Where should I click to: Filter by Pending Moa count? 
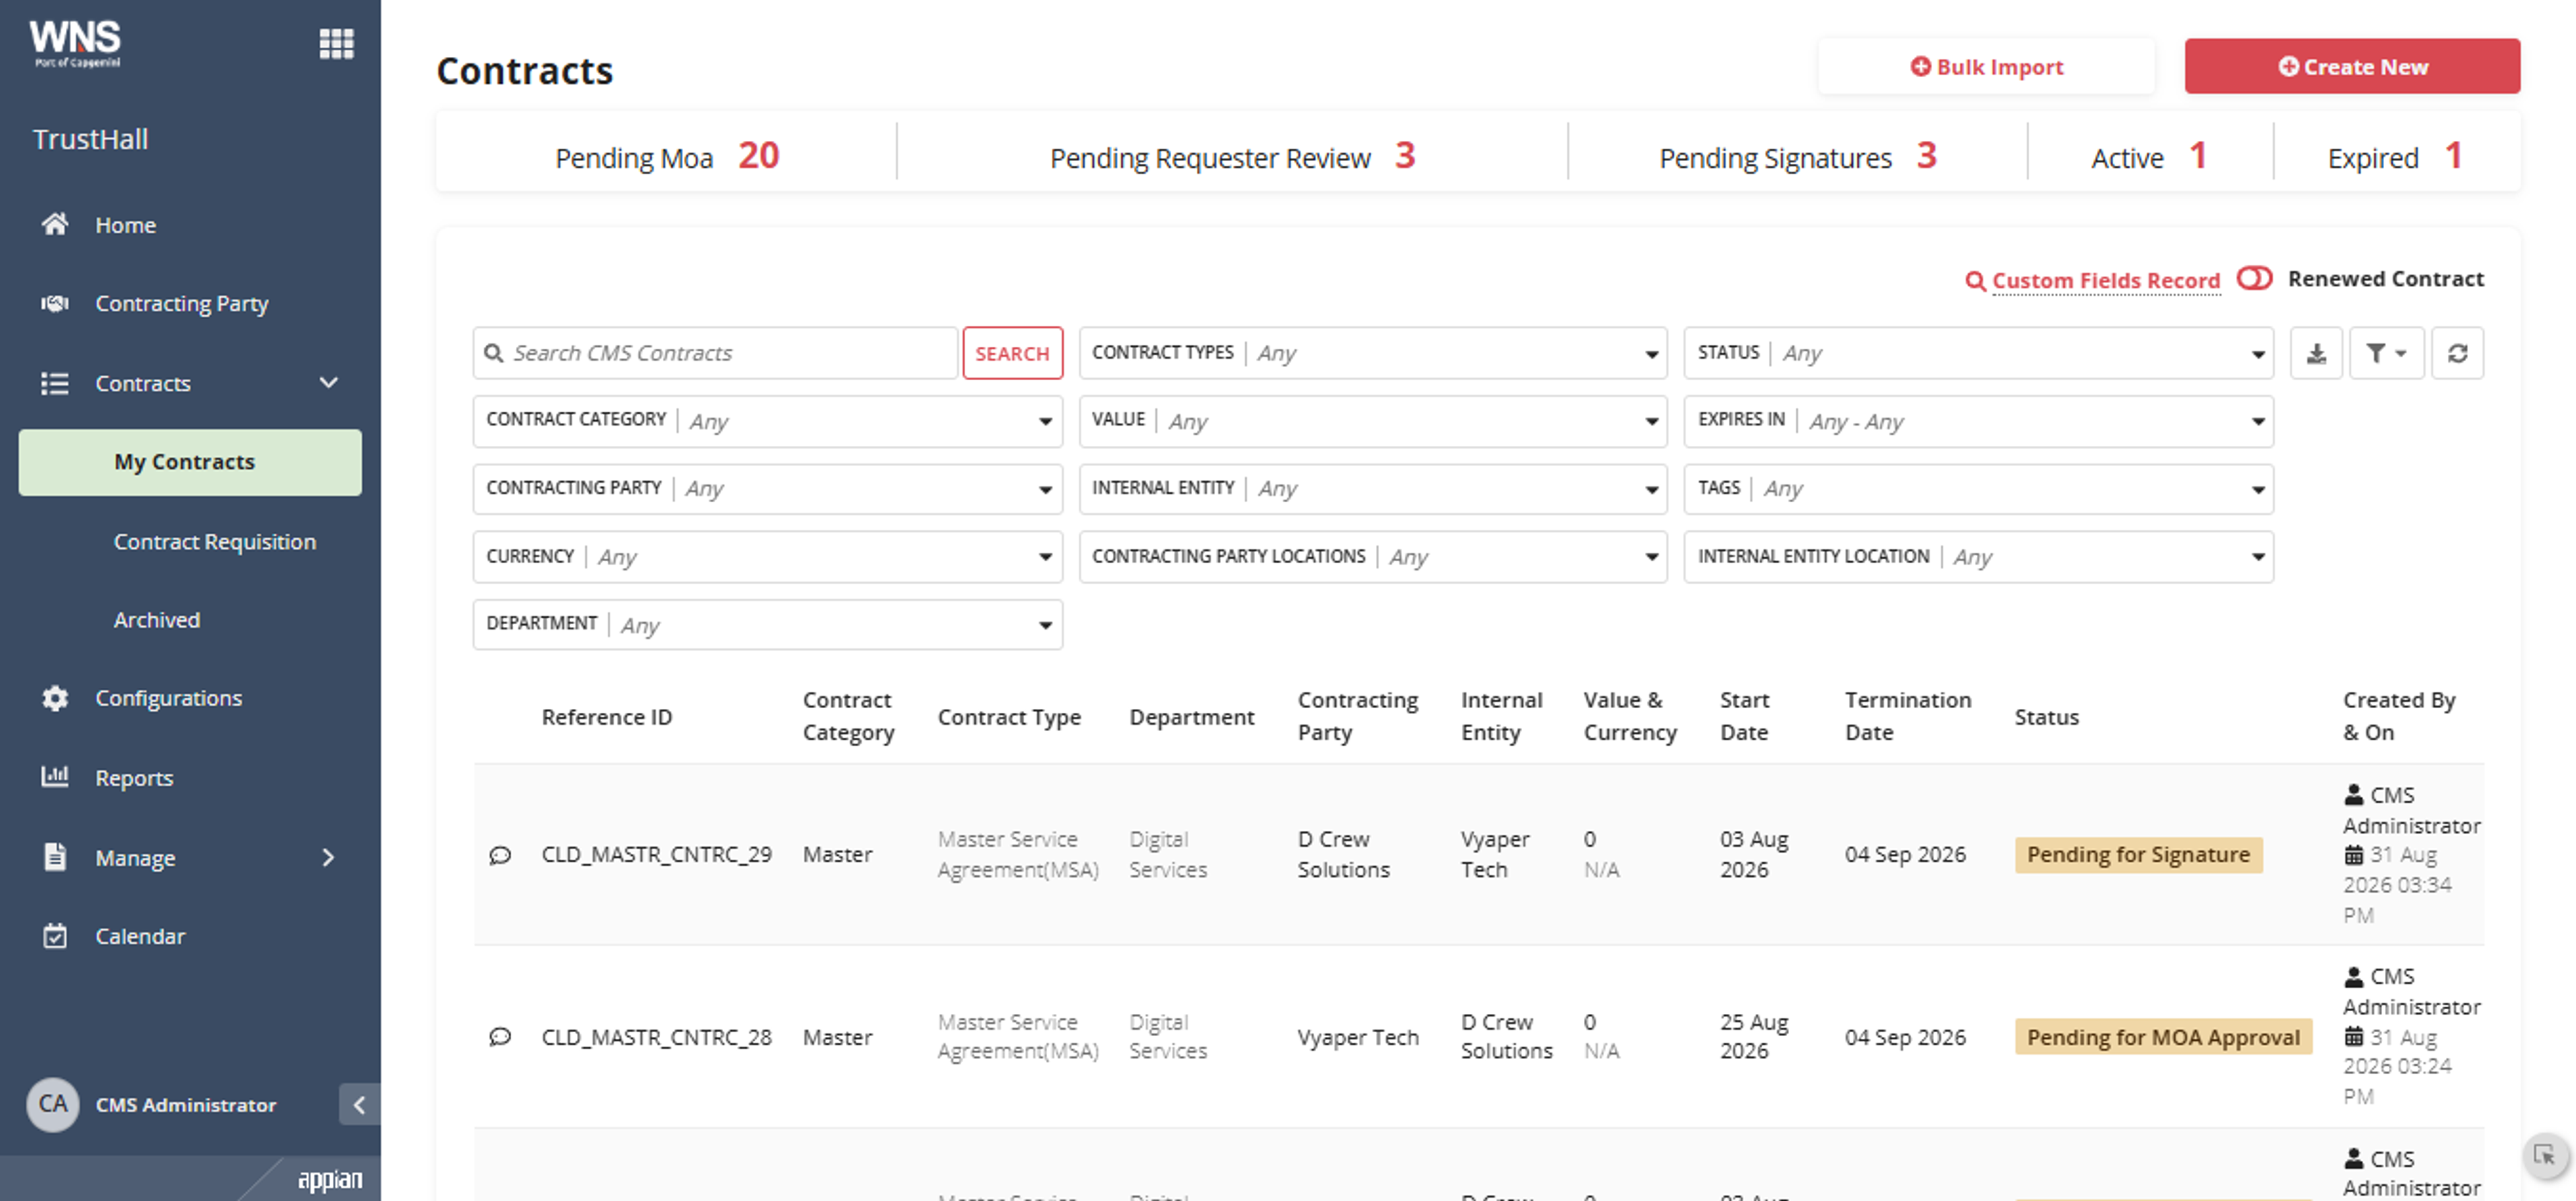667,157
